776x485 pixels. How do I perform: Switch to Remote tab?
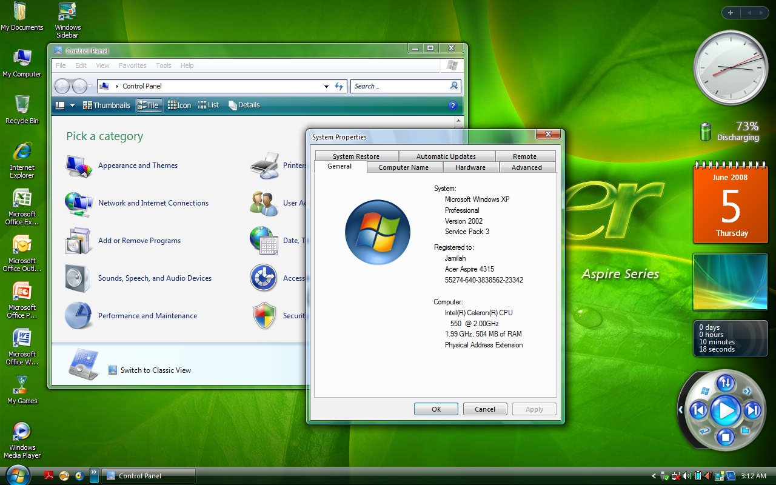coord(525,156)
